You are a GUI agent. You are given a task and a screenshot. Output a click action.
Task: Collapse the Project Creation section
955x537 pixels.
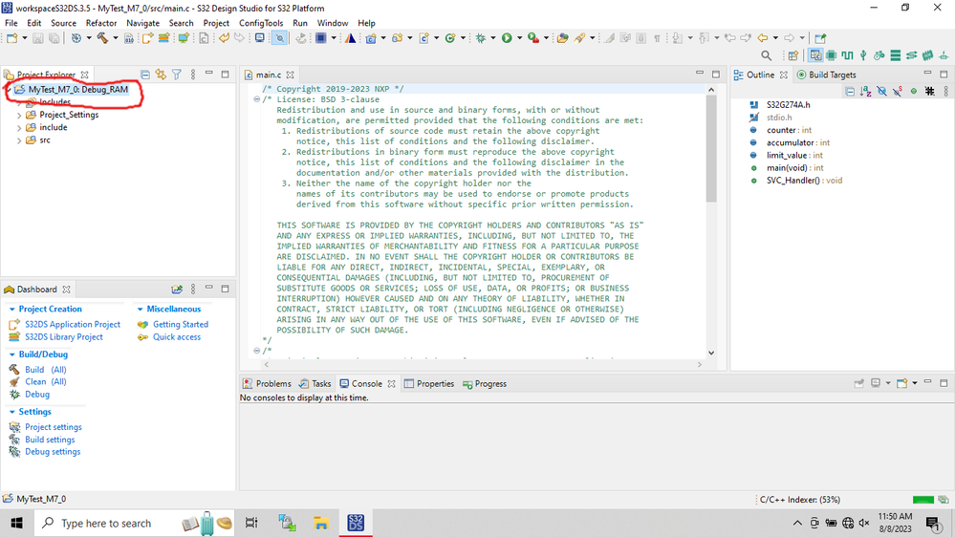pos(11,310)
